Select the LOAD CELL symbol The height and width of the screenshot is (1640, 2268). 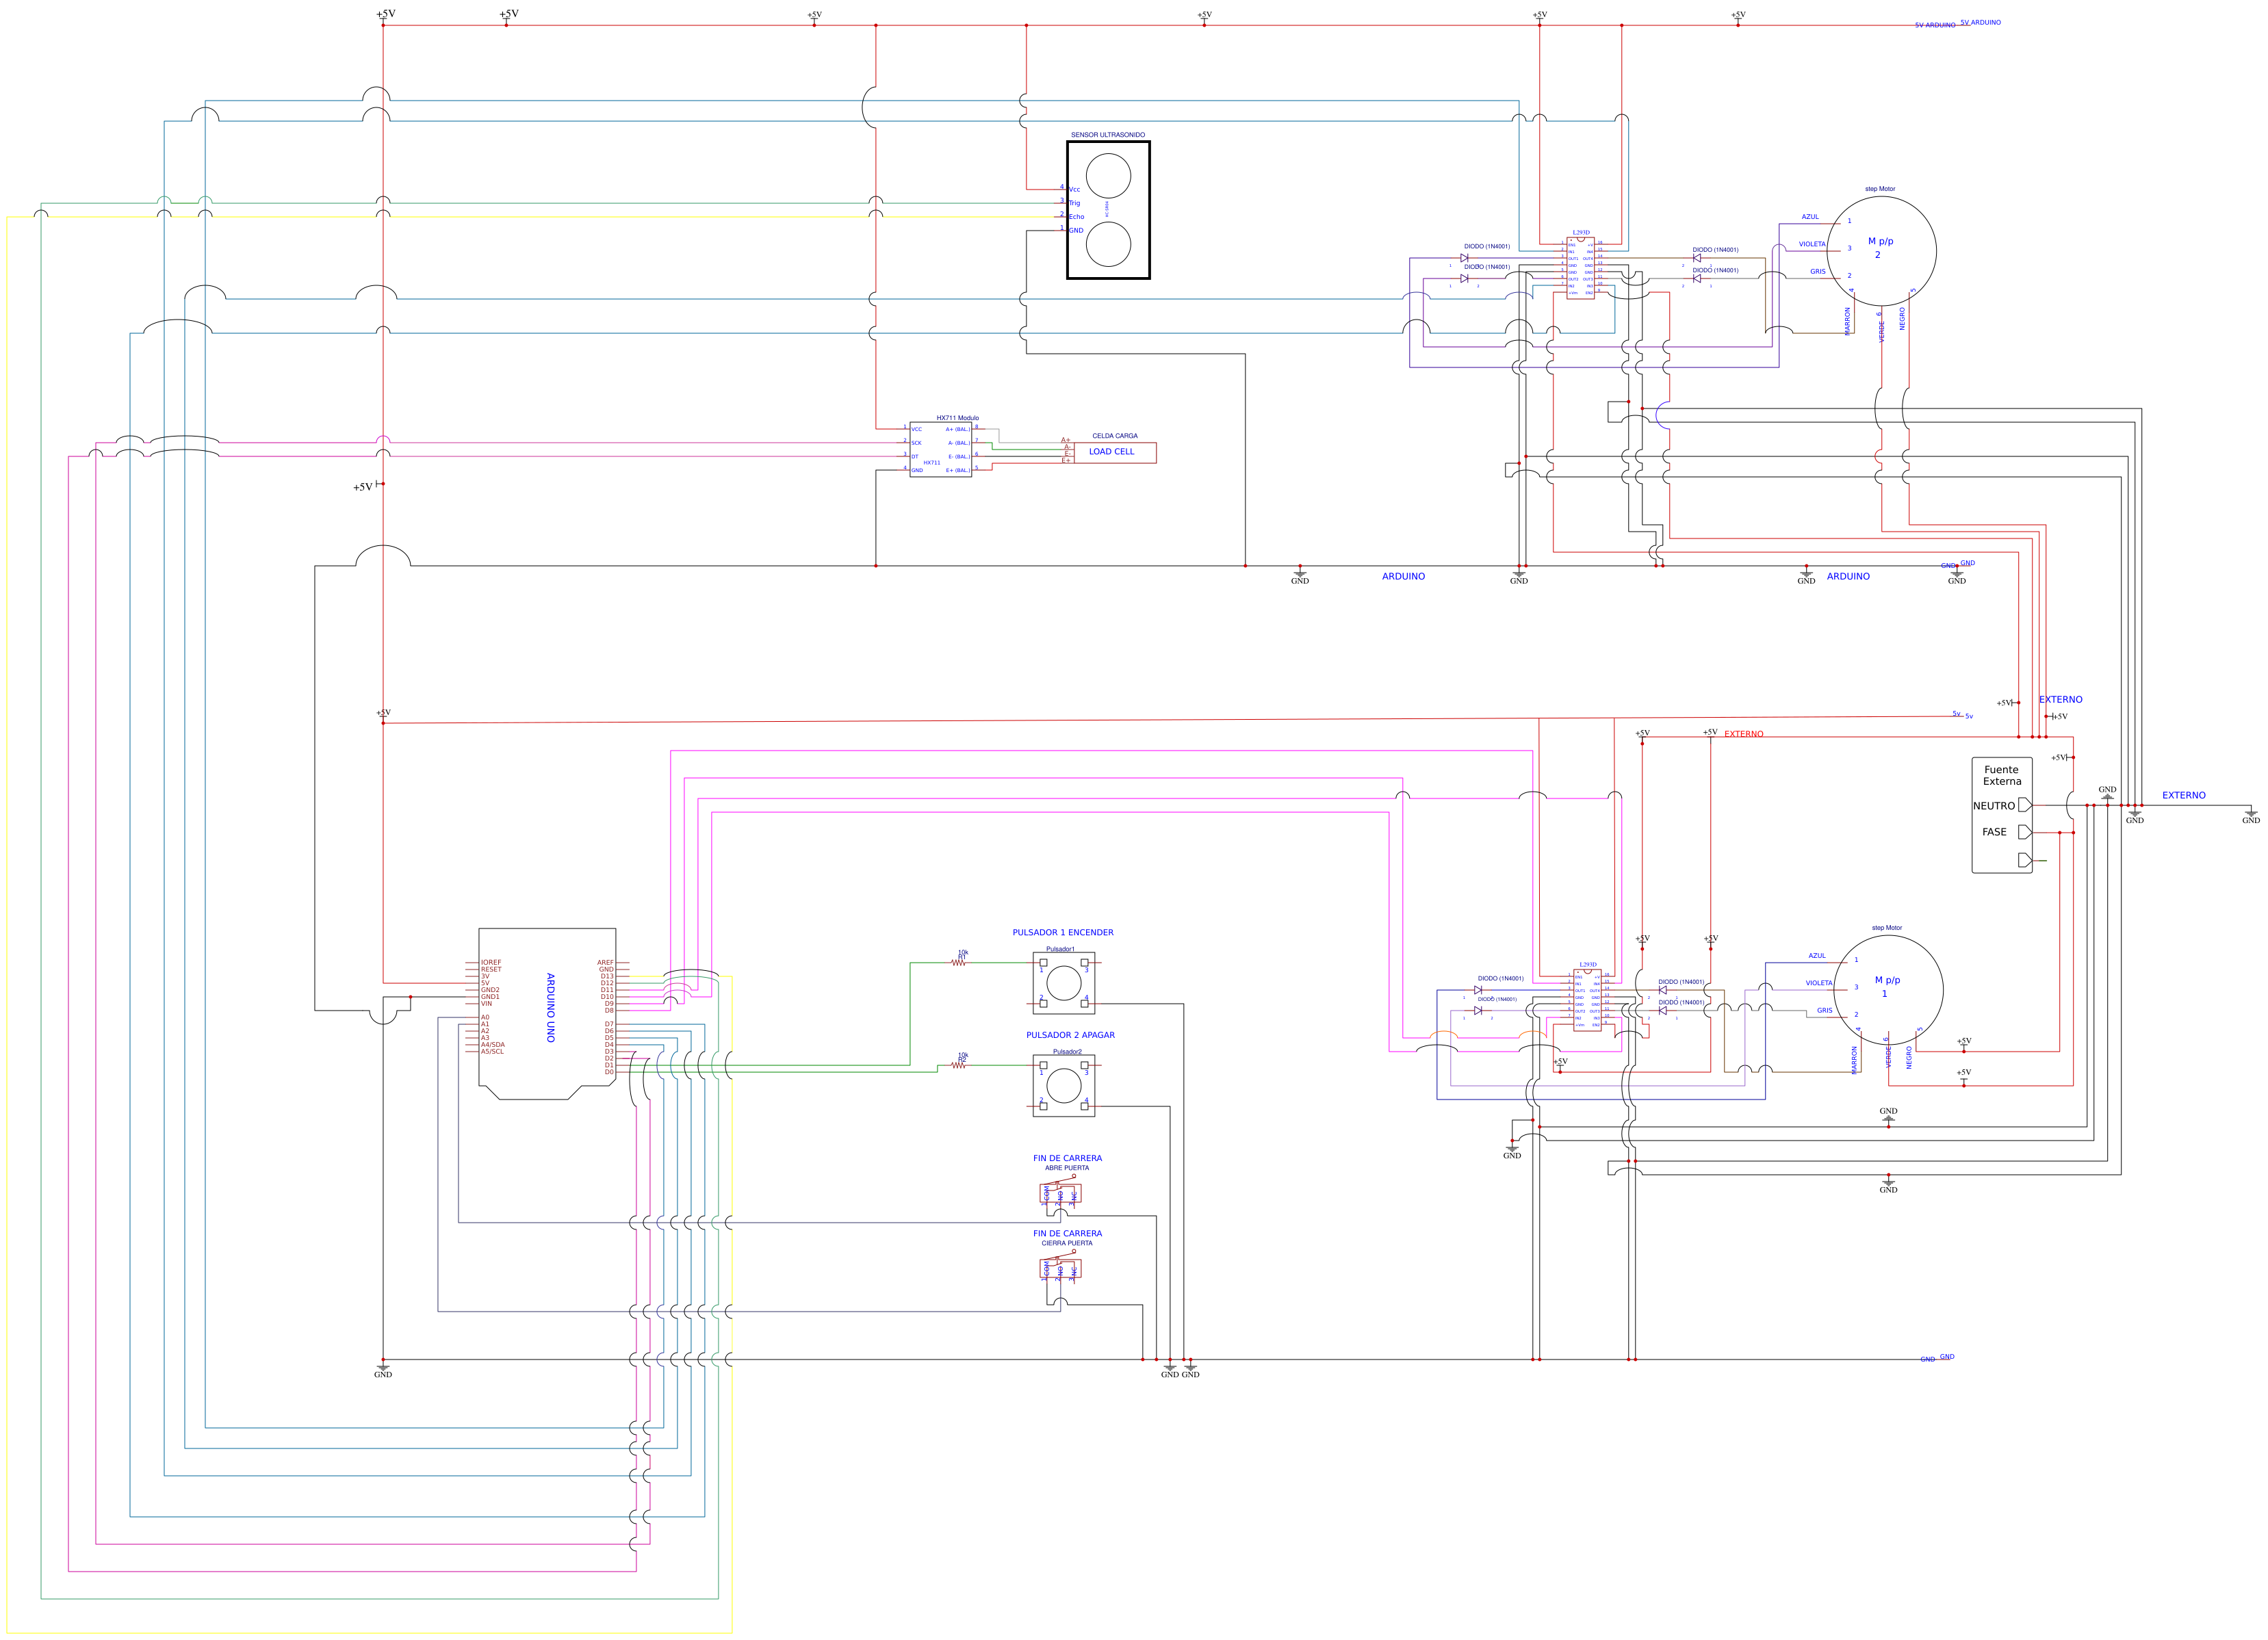[1112, 452]
